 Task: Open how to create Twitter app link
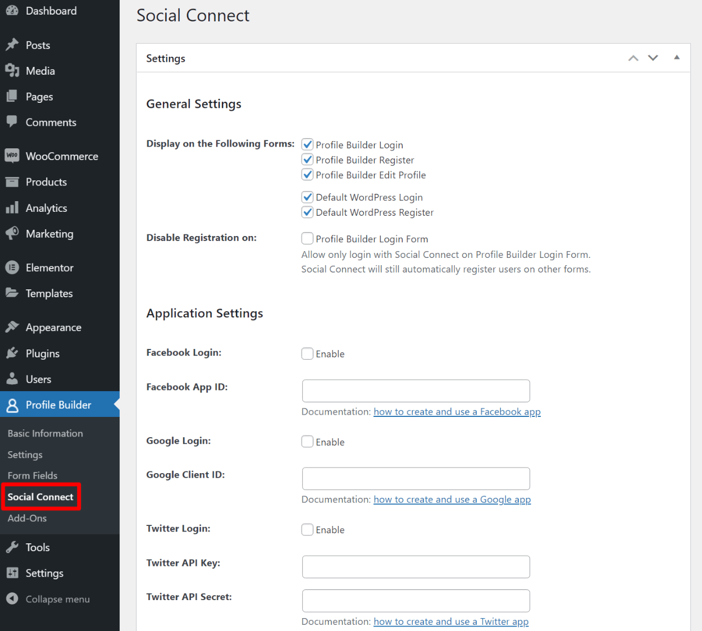click(x=451, y=621)
